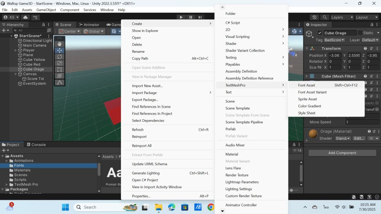Switch to the Console tab

36,145
